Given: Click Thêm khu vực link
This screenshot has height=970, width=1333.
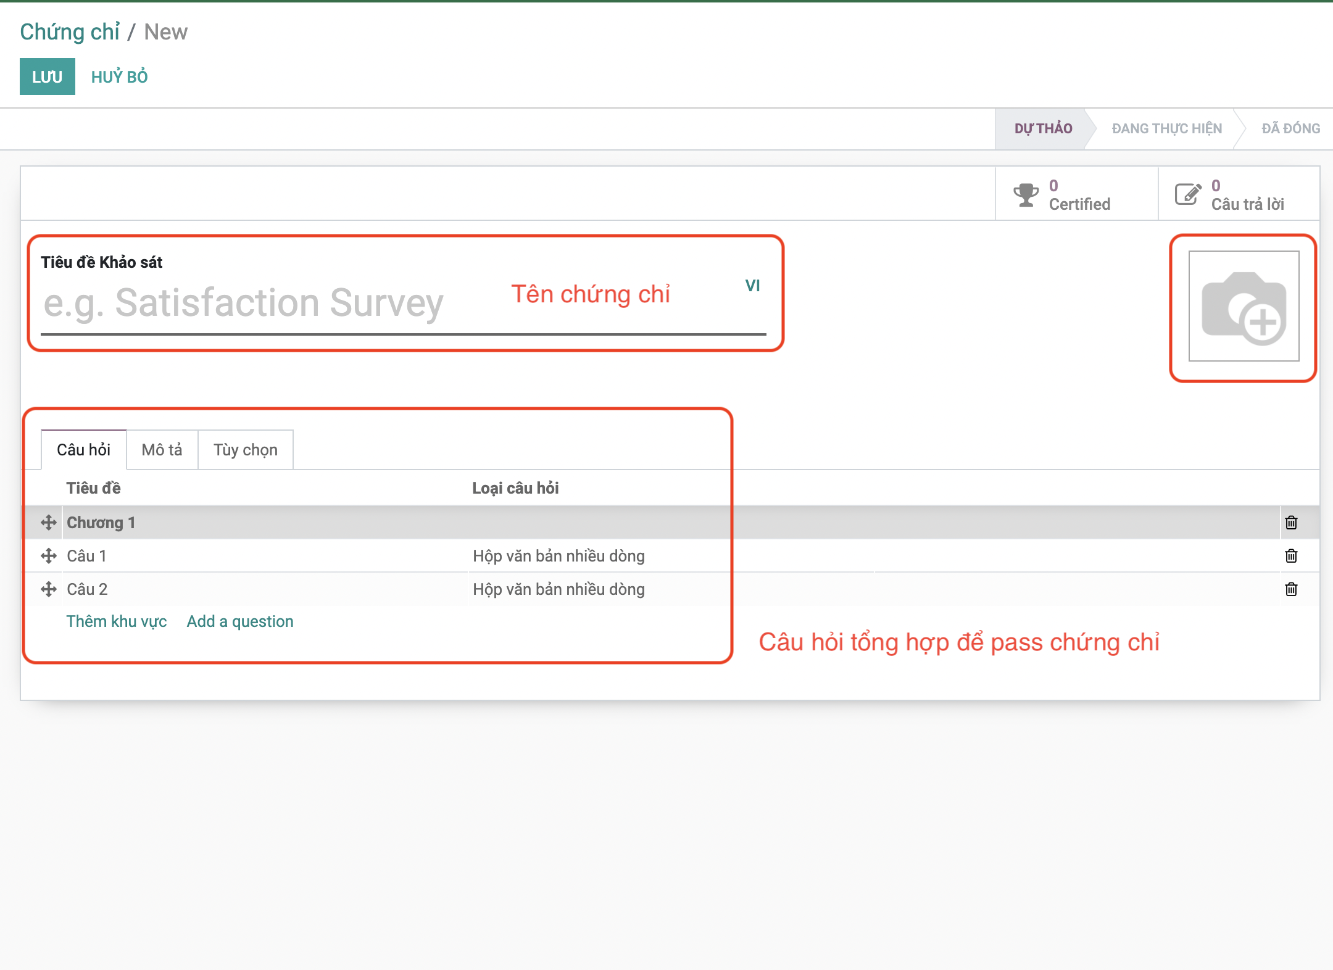Looking at the screenshot, I should 117,621.
